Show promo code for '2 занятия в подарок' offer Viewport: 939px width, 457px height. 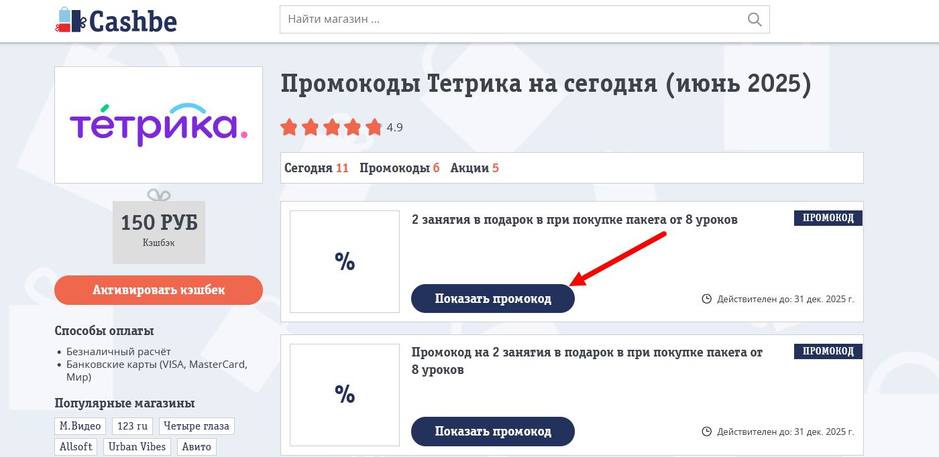[493, 298]
